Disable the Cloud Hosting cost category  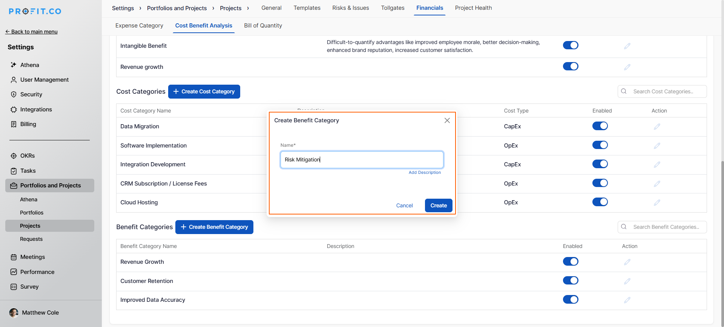(600, 202)
